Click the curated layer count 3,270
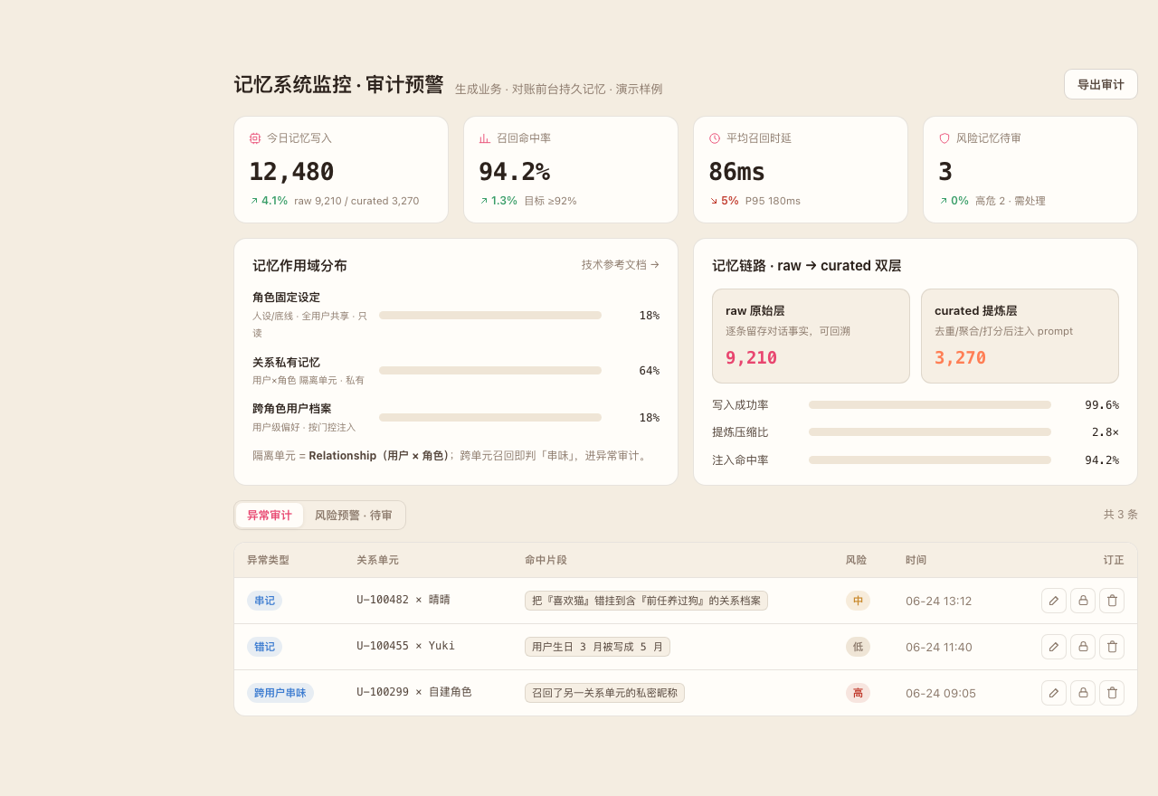Viewport: 1158px width, 796px height. [960, 357]
